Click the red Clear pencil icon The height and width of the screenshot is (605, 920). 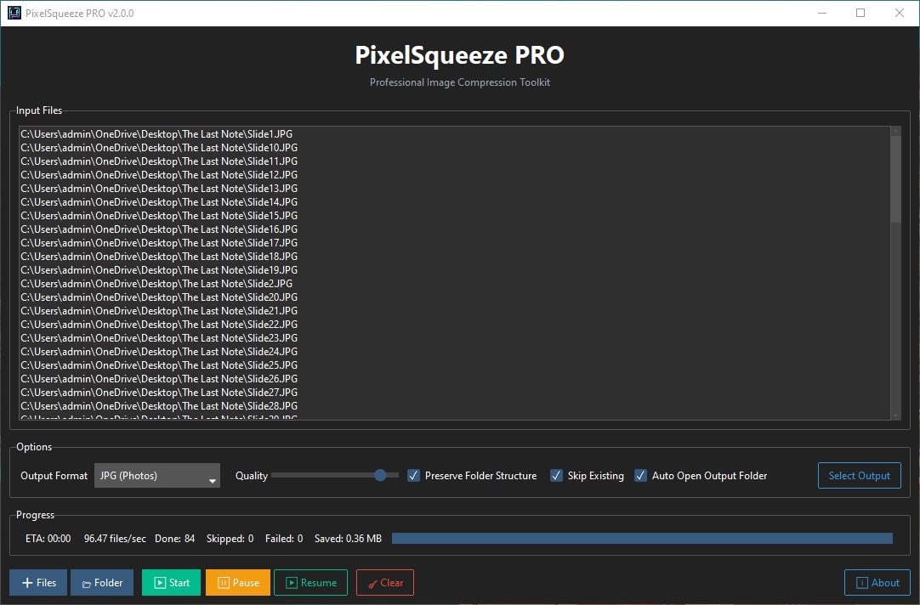click(x=372, y=583)
